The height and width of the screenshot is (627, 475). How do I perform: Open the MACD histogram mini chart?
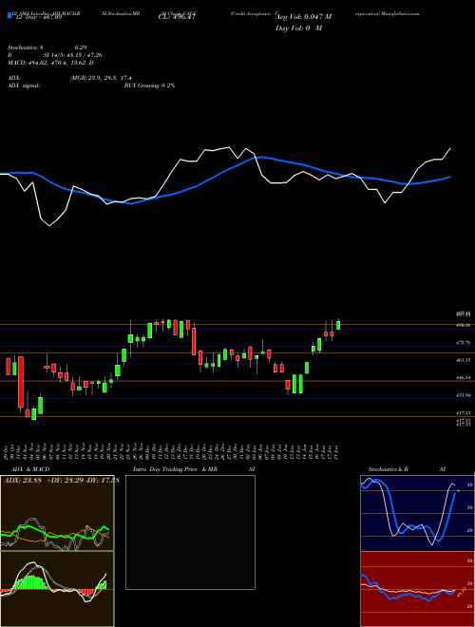pos(57,589)
